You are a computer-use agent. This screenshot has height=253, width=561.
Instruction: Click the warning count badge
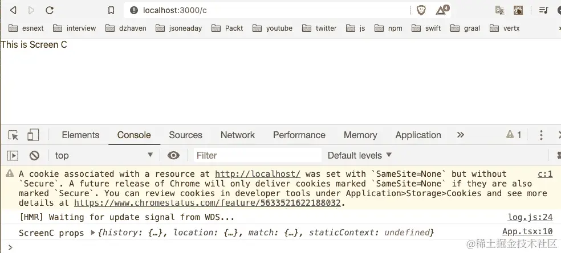tap(514, 135)
